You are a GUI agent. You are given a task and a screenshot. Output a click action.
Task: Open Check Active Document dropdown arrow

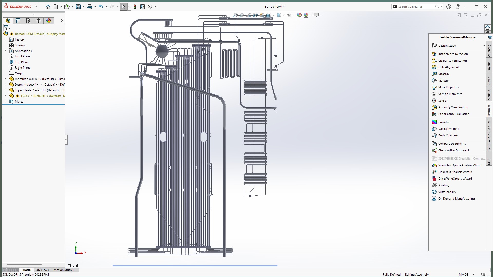click(484, 150)
